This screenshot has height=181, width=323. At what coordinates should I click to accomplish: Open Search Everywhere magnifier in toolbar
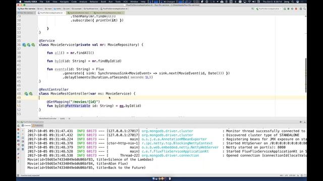(304, 9)
